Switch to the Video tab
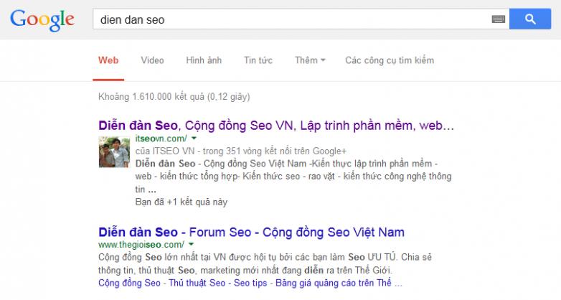Viewport: 561px width, 300px height. [x=152, y=60]
